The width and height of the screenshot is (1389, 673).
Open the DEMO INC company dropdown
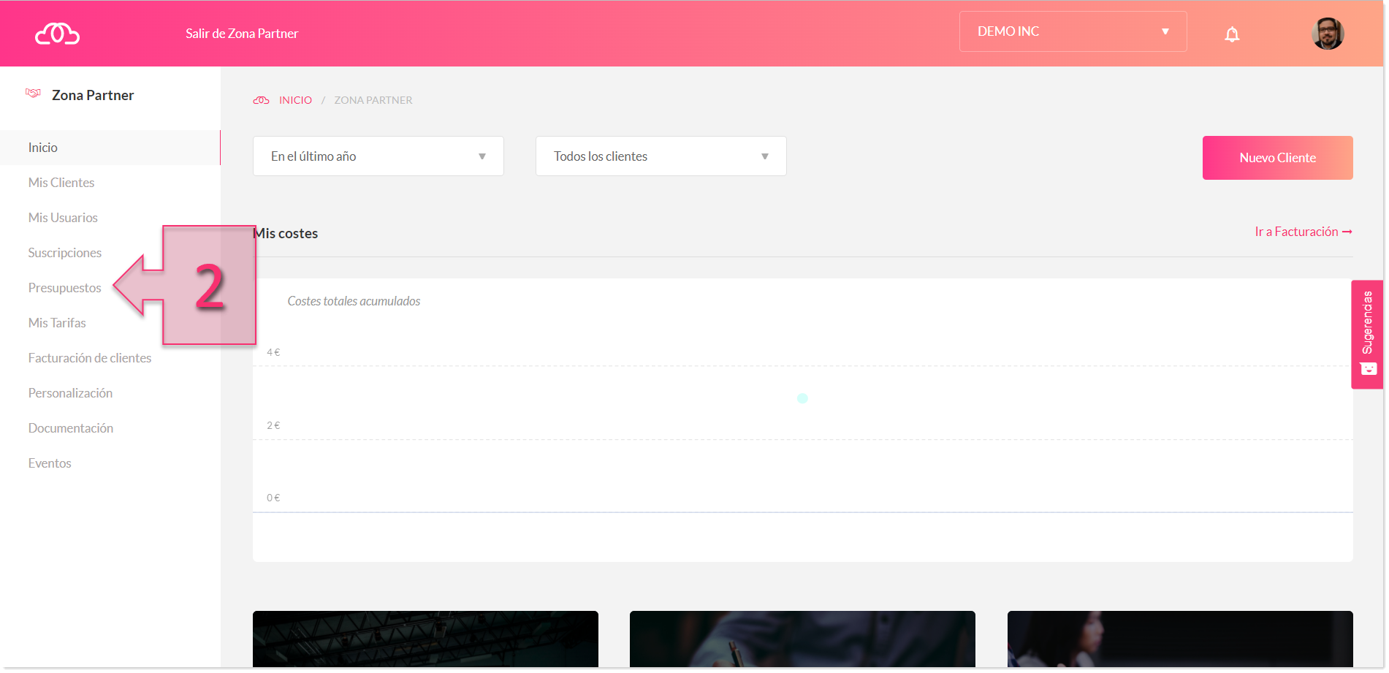[1073, 31]
